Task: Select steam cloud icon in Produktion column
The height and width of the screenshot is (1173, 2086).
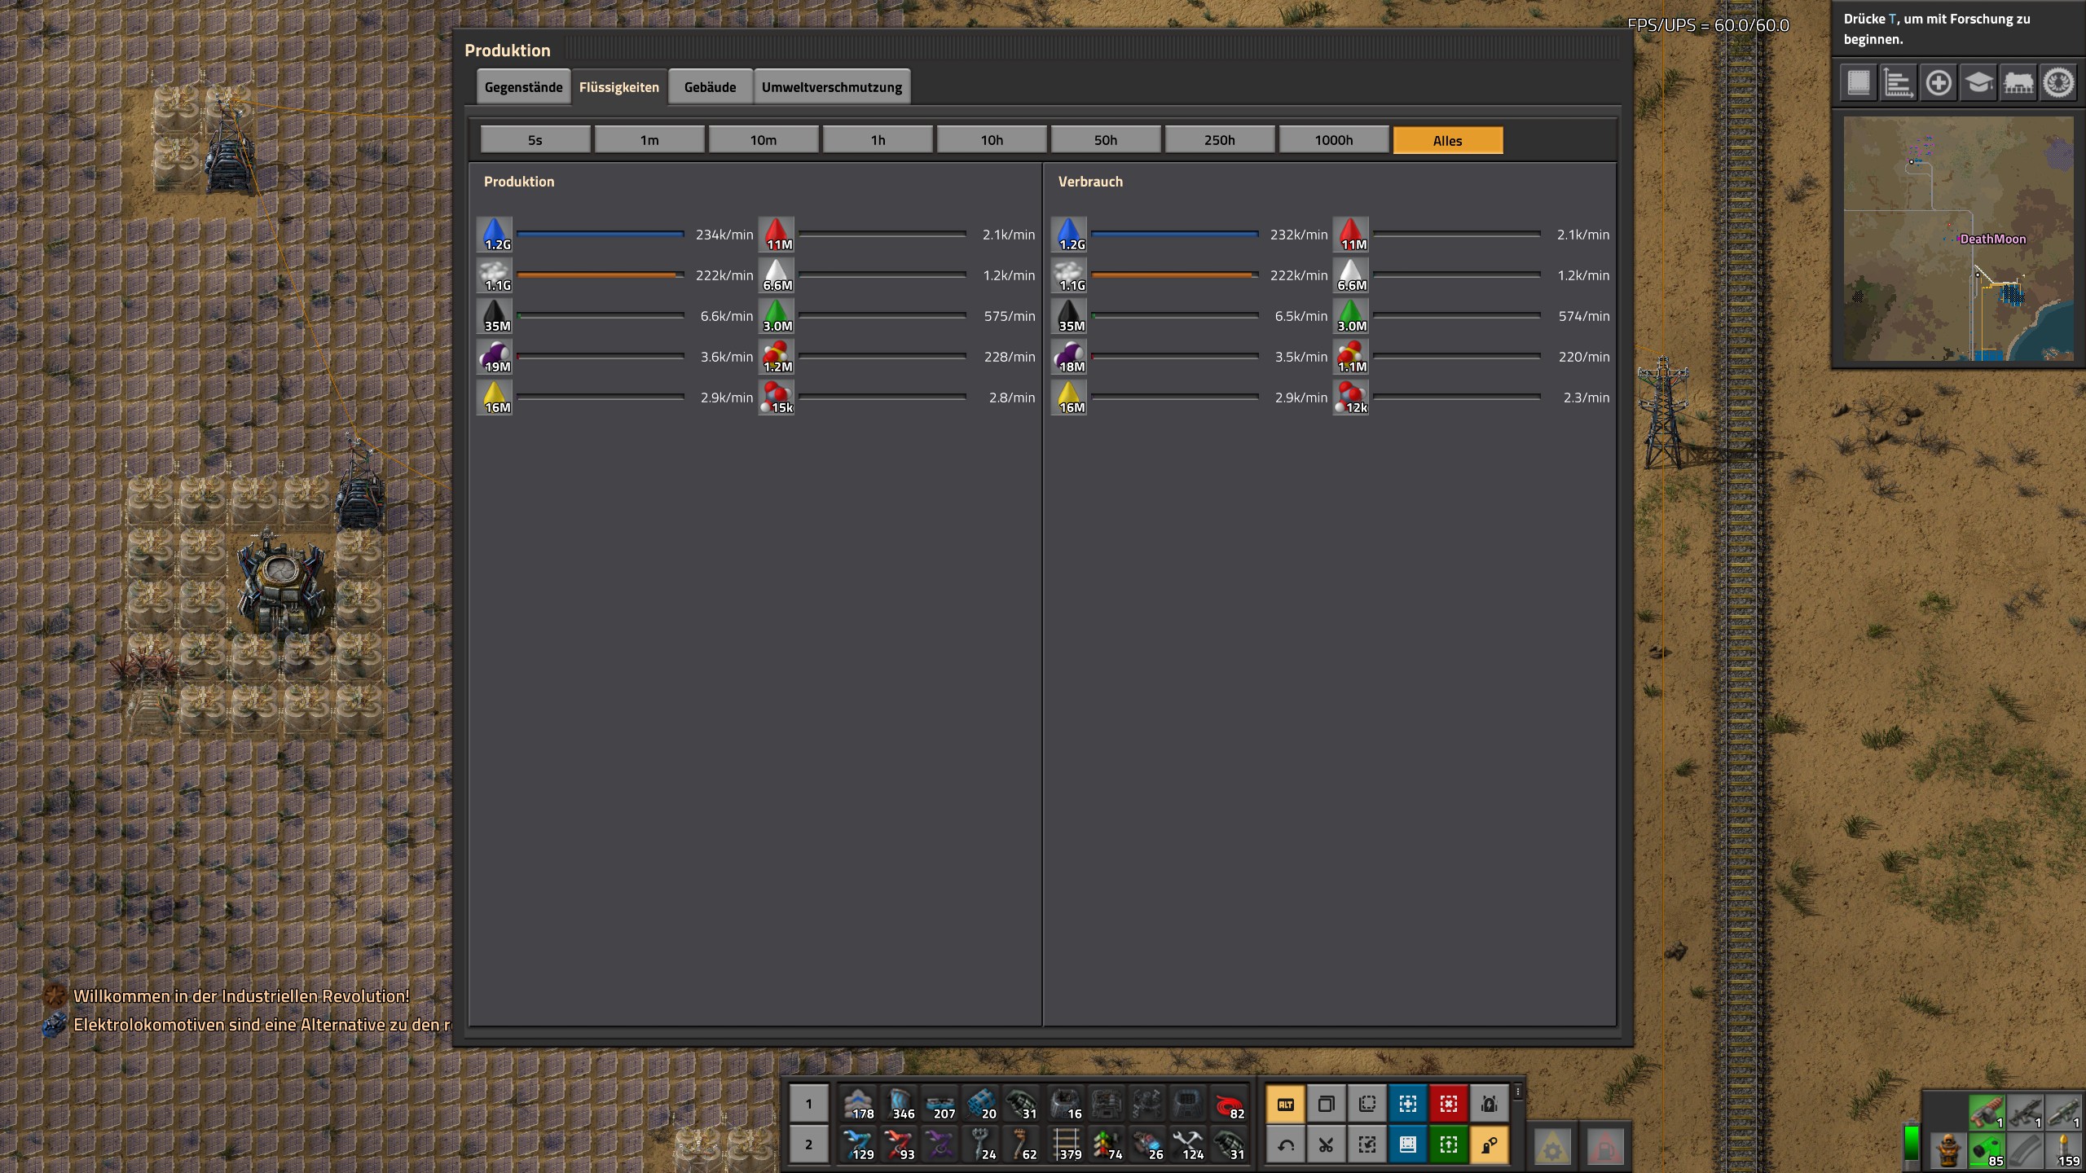Action: 495,275
